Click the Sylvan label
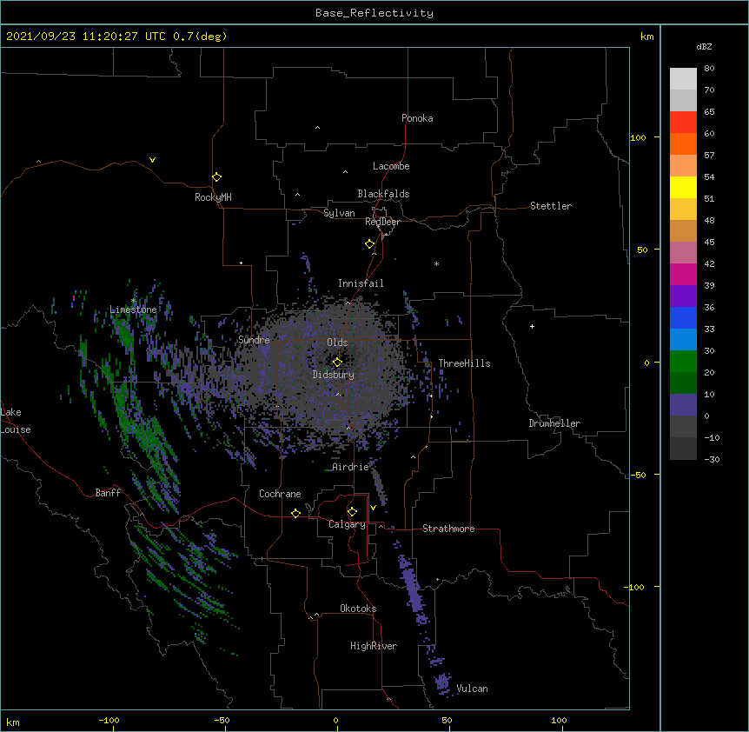The height and width of the screenshot is (732, 749). pos(339,213)
